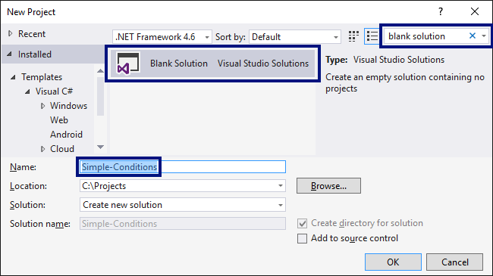Click tree scrollbar up arrow
Viewport: 493px width, 276px height.
(x=100, y=71)
